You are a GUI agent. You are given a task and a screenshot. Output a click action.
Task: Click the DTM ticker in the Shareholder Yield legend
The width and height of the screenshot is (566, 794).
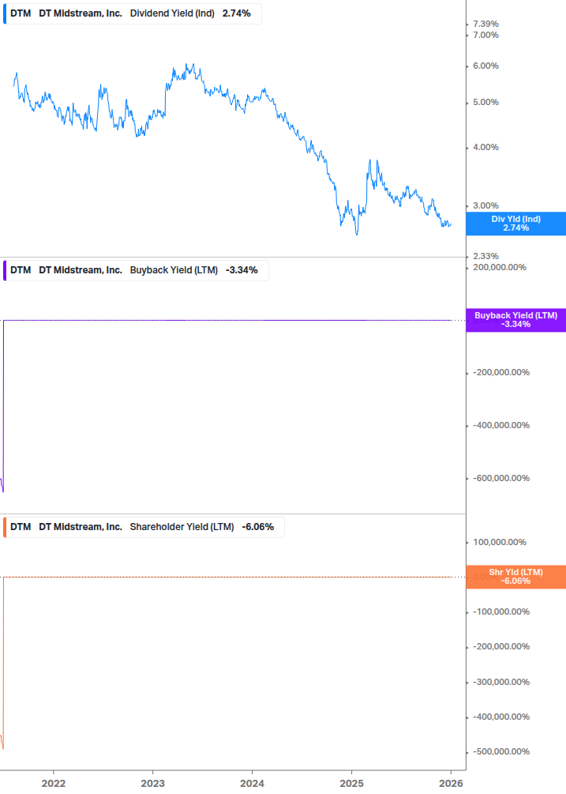pyautogui.click(x=21, y=527)
